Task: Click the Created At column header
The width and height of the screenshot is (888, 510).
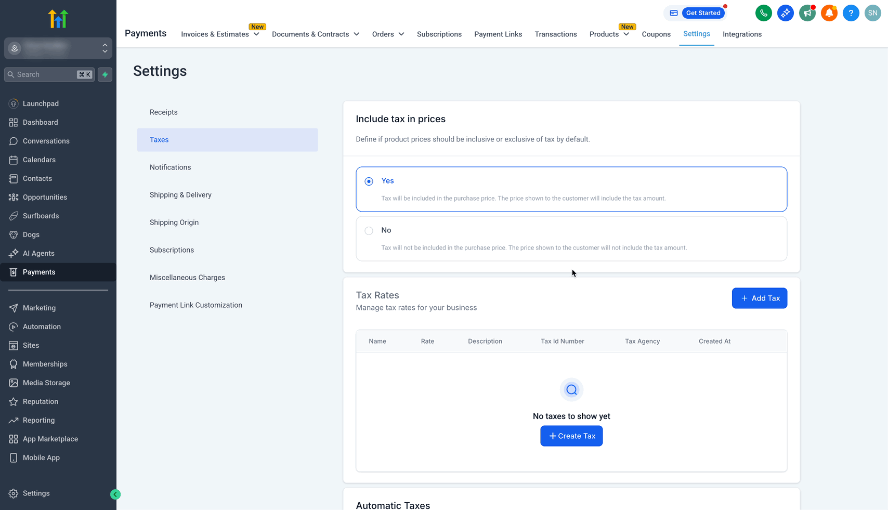Action: click(714, 342)
